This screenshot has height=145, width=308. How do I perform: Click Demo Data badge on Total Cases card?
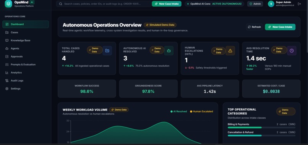coord(95,50)
